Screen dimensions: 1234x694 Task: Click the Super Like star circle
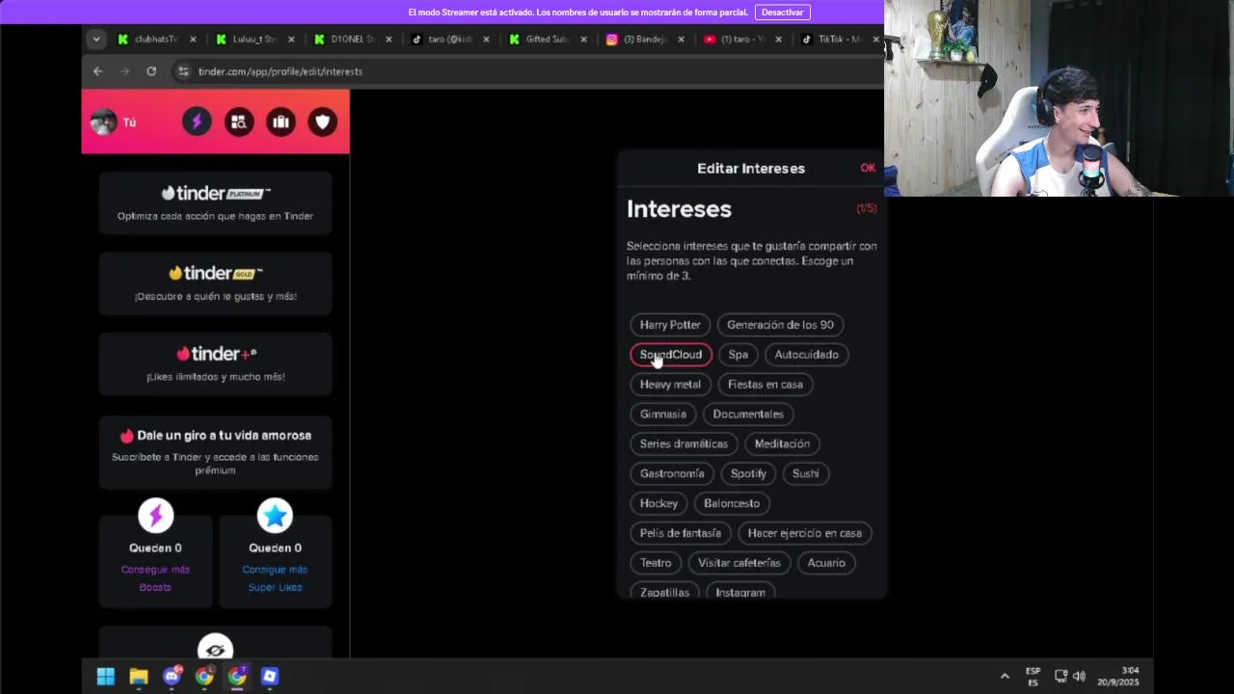(275, 516)
